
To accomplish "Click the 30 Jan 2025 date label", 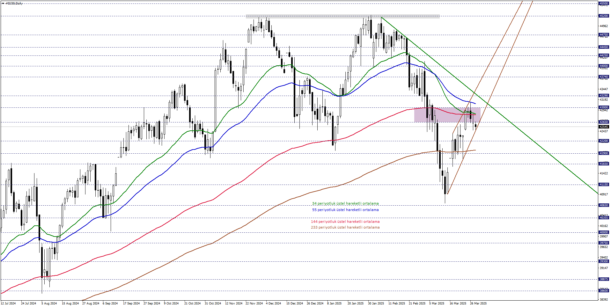I will coord(376,303).
